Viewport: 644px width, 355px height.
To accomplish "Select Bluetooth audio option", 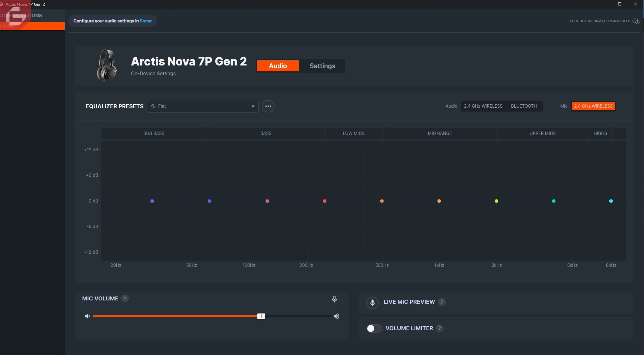I will pyautogui.click(x=524, y=106).
